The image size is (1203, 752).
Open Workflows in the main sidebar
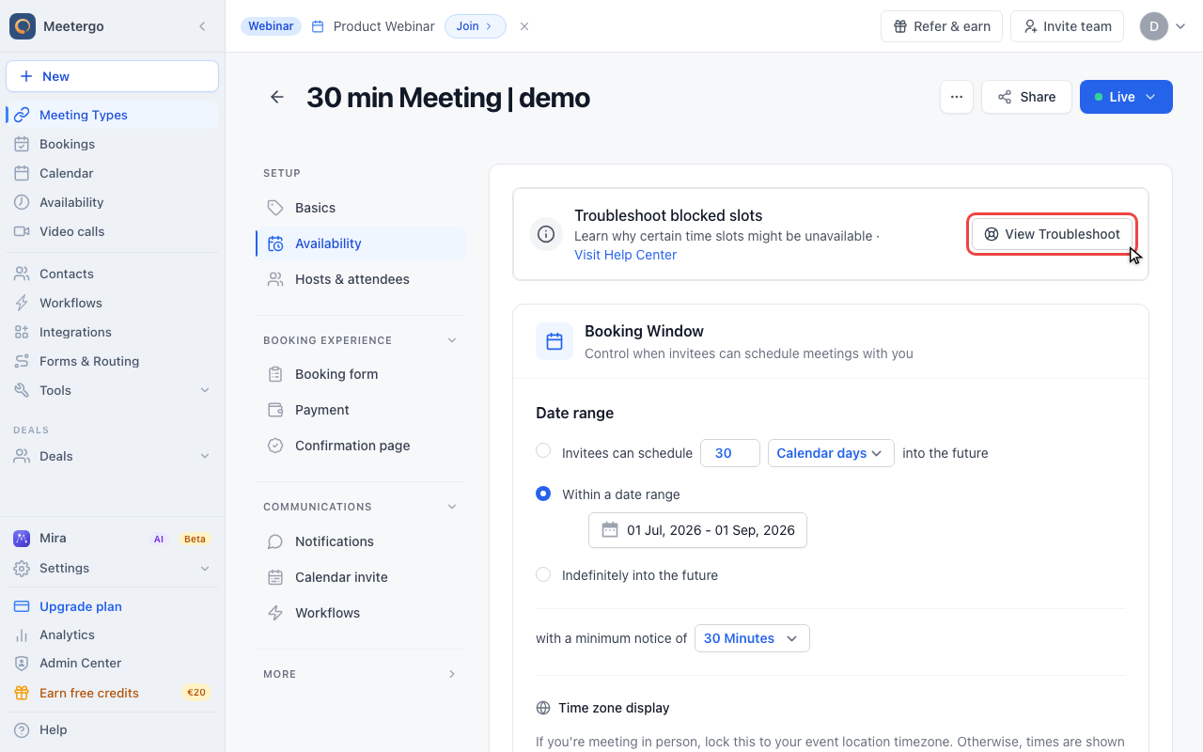coord(113,303)
